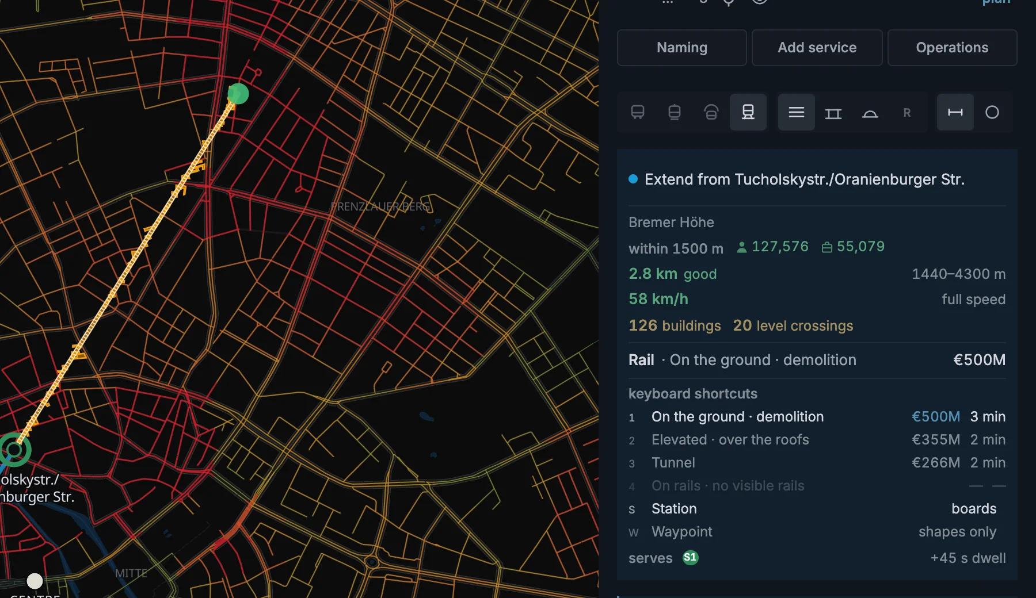
Task: Choose the Station boards option
Action: click(817, 509)
